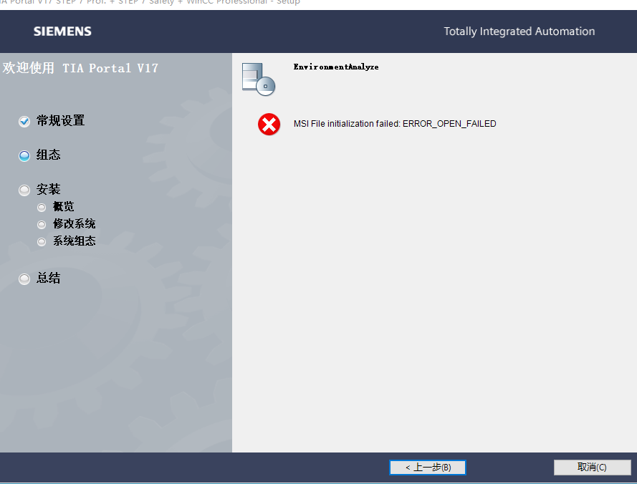Click the 系统组态 sub-step bullet

click(x=42, y=241)
